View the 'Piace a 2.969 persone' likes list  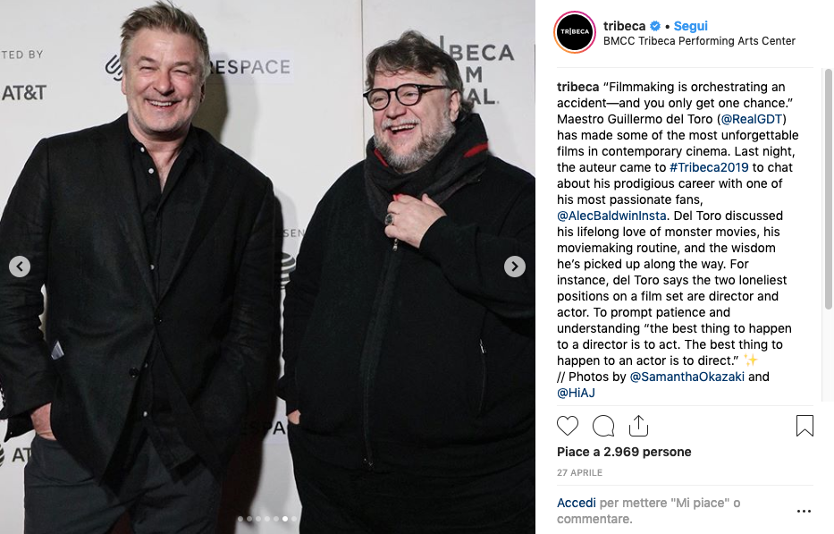[x=624, y=452]
